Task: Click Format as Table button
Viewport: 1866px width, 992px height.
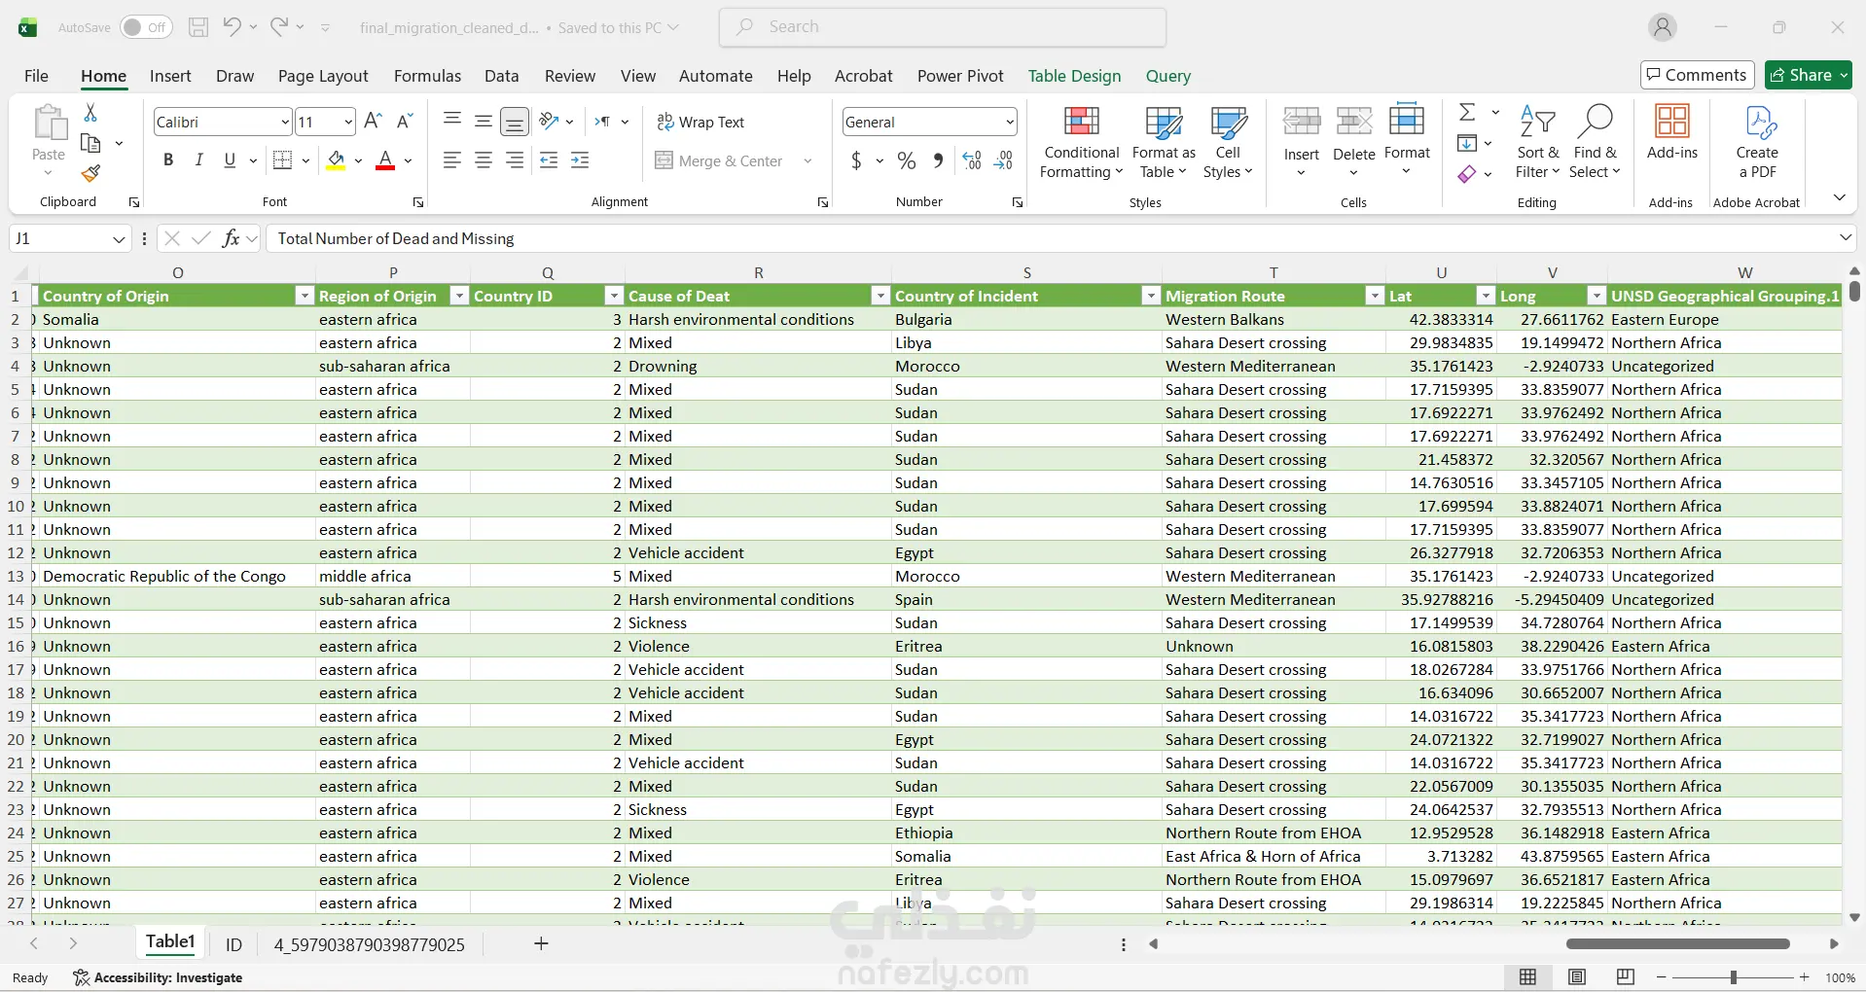Action: (x=1164, y=142)
